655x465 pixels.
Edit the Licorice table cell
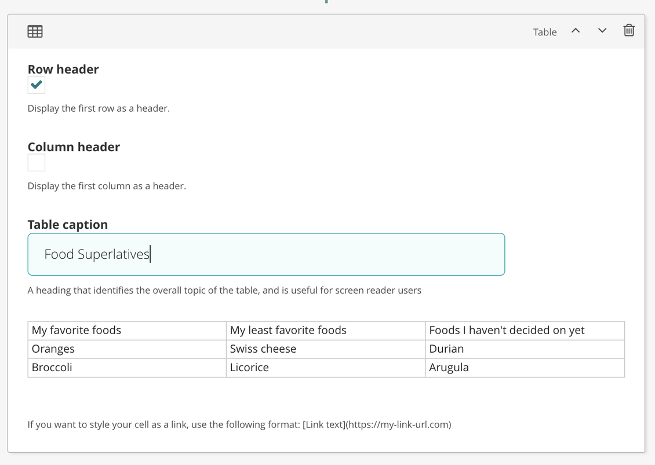pyautogui.click(x=326, y=368)
